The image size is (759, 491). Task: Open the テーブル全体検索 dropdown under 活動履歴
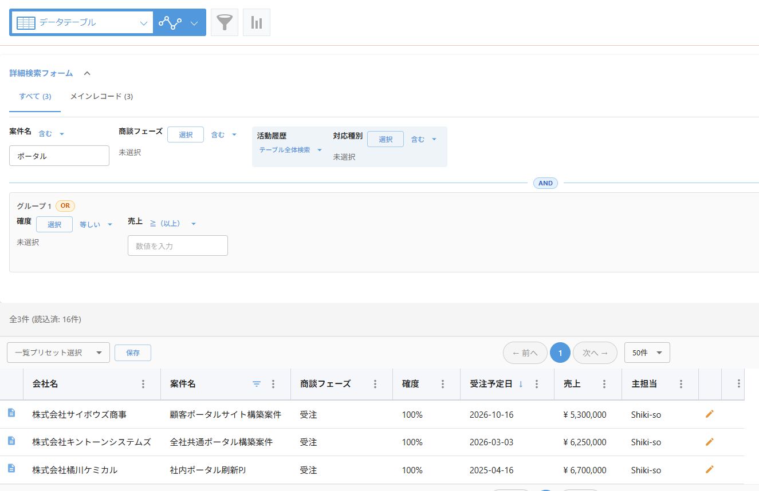pos(290,149)
